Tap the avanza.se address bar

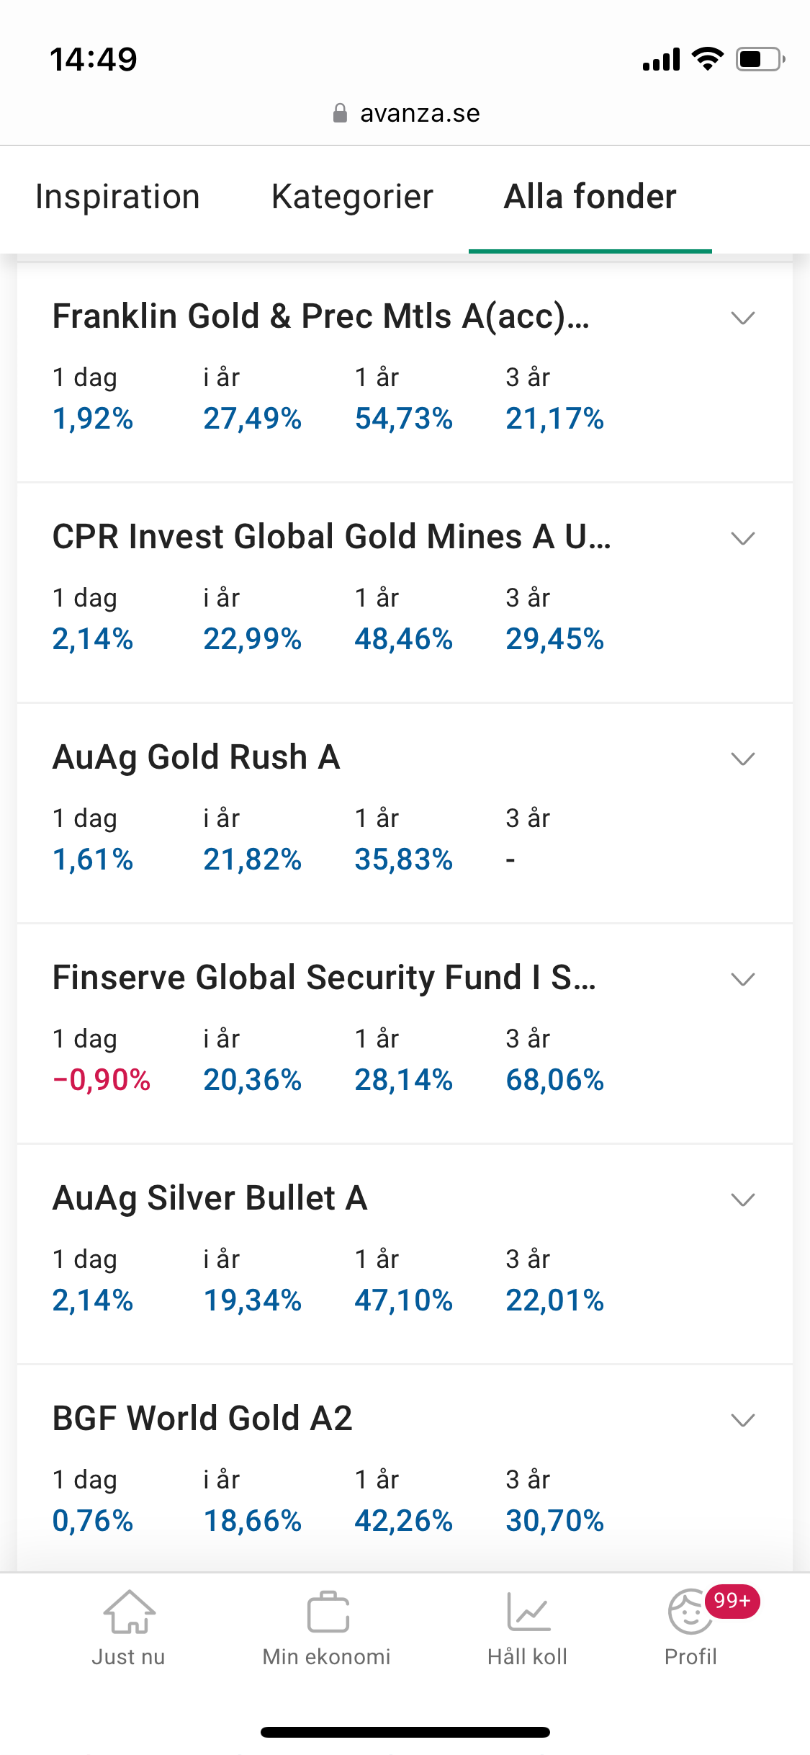pos(405,113)
